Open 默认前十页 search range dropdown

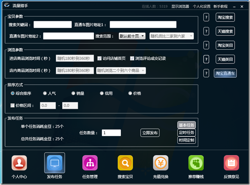(x=132, y=36)
